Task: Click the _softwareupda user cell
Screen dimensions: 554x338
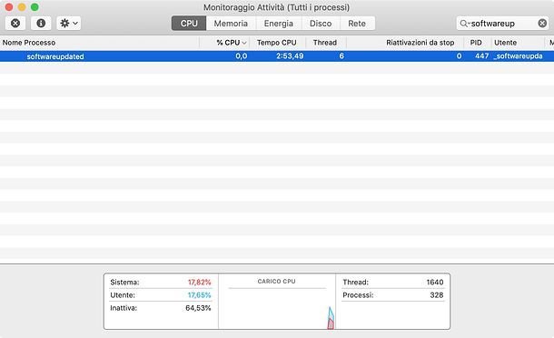Action: click(518, 56)
